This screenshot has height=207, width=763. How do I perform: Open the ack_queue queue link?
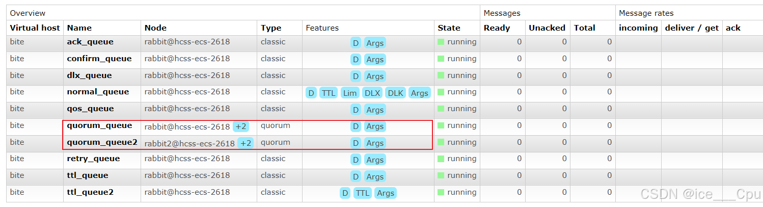pyautogui.click(x=90, y=42)
